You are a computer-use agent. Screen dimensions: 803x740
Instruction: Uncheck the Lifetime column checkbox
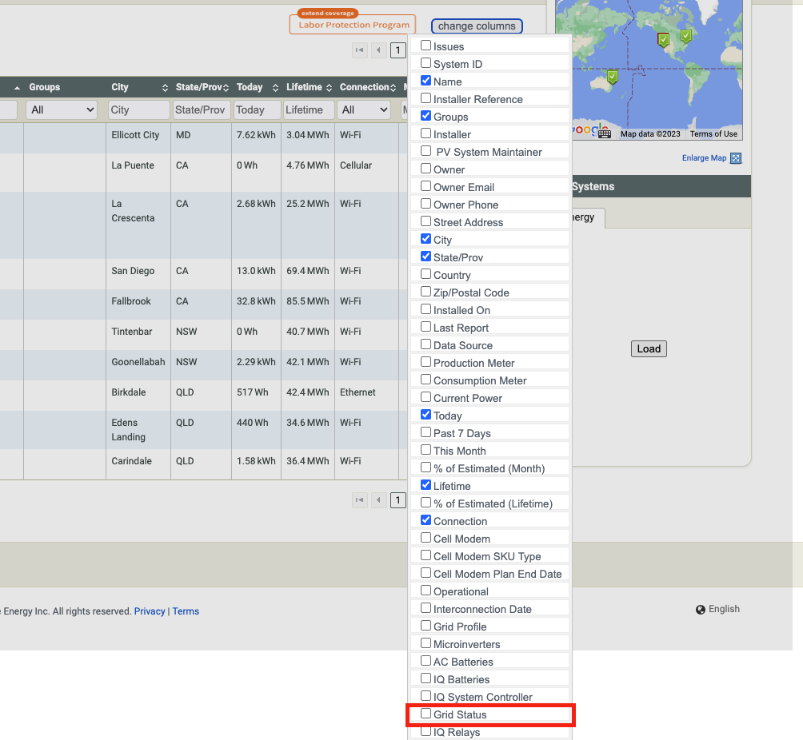tap(425, 484)
